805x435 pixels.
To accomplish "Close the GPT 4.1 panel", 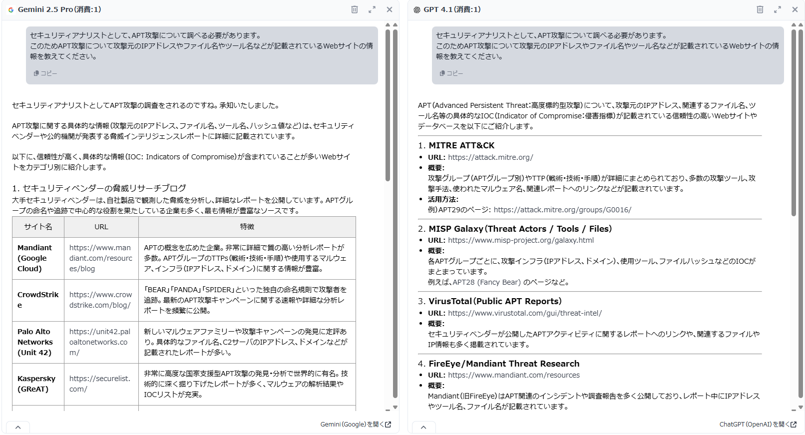I will 795,9.
